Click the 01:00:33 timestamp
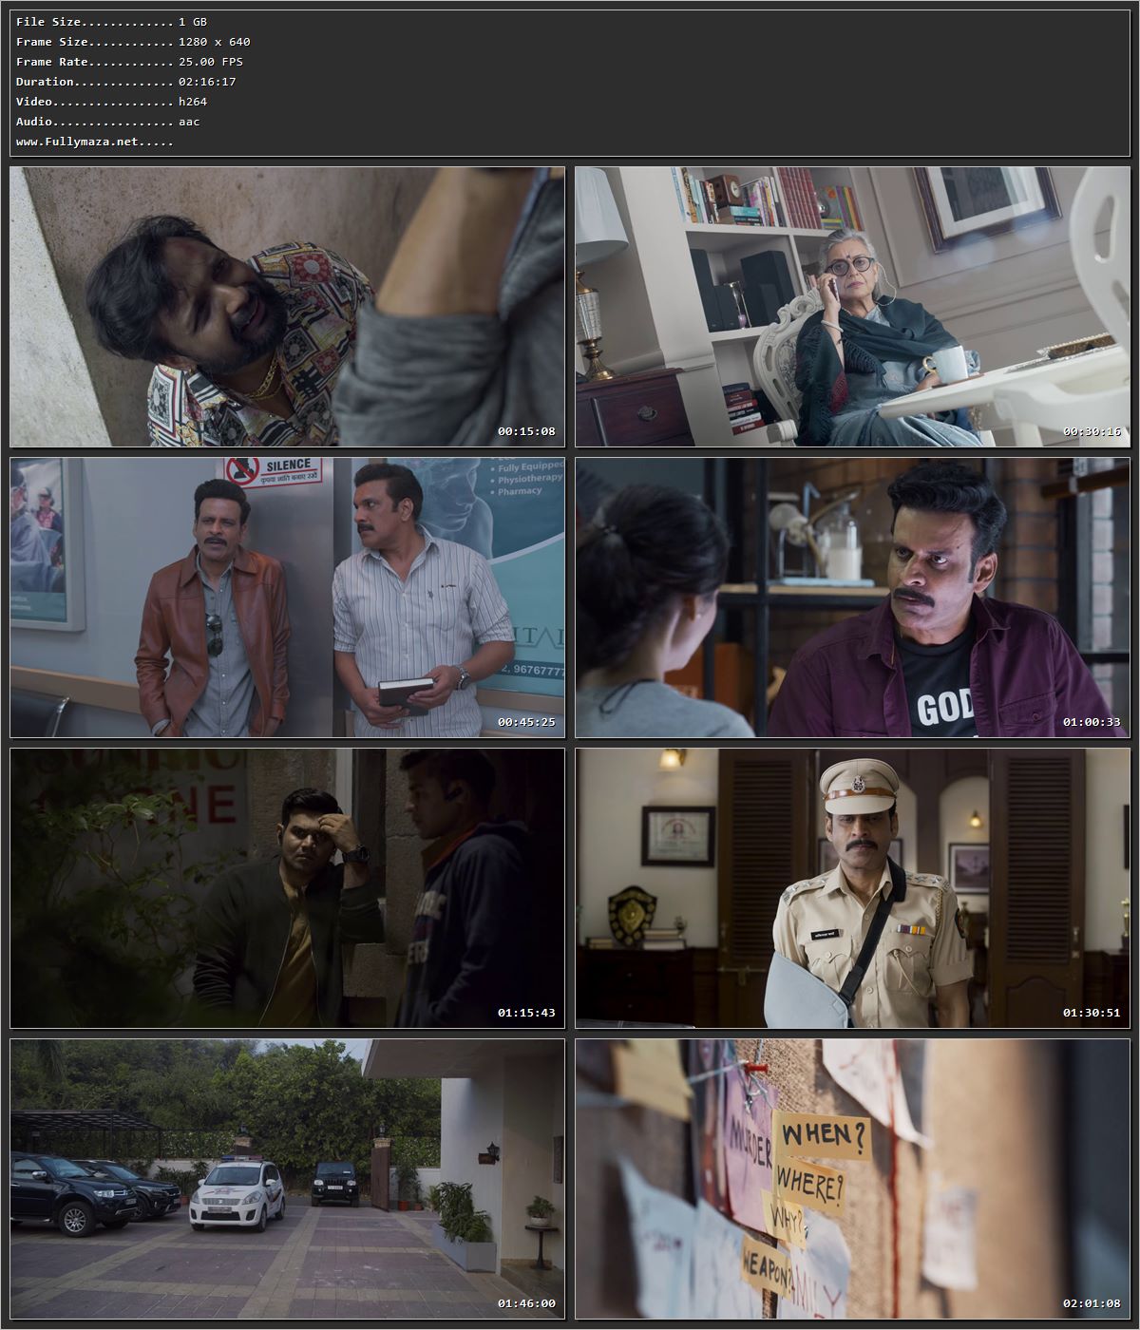Screen dimensions: 1140x1330 click(x=1092, y=722)
